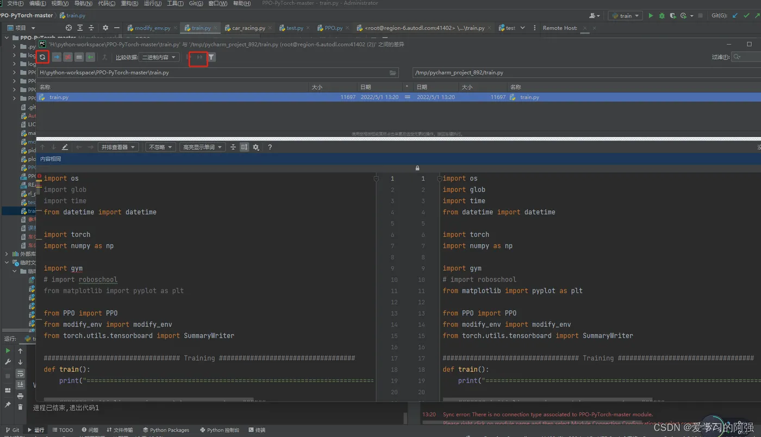Switch to the car_racing.py editor tab

(x=248, y=28)
